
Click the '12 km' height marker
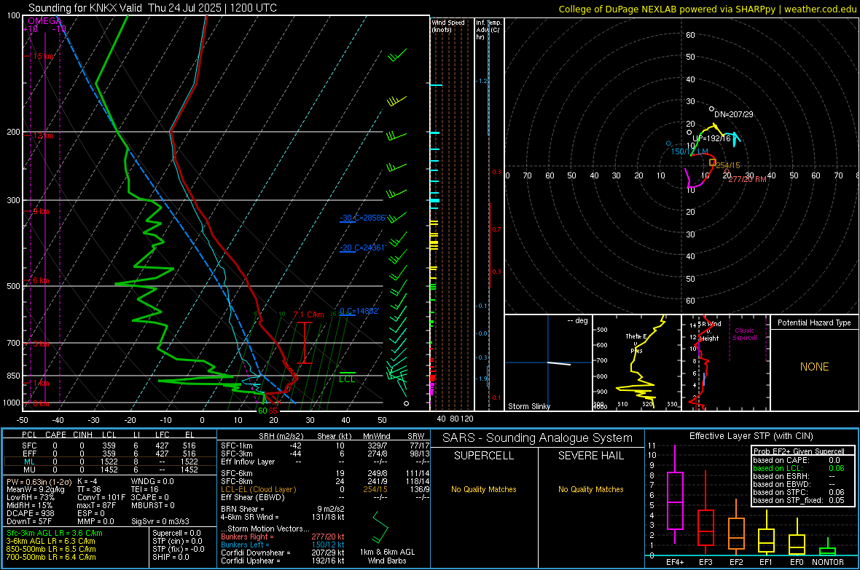point(44,135)
